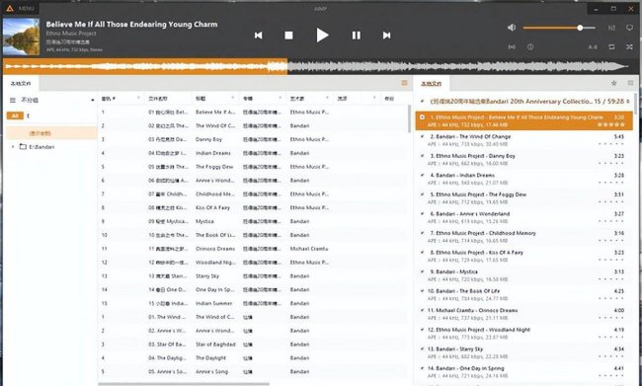Screen dimensions: 642x386
Task: Open the playlist panel menu icon
Action: [x=630, y=83]
